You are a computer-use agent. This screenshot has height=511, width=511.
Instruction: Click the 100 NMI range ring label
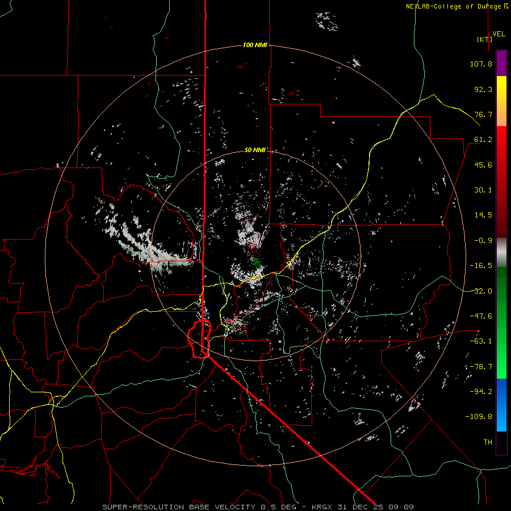[255, 45]
